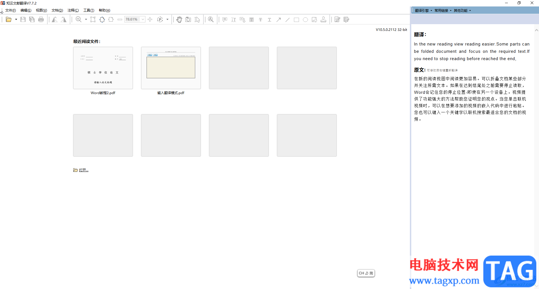539x289 pixels.
Task: Expand the rotate view dropdown arrow
Action: (167, 19)
